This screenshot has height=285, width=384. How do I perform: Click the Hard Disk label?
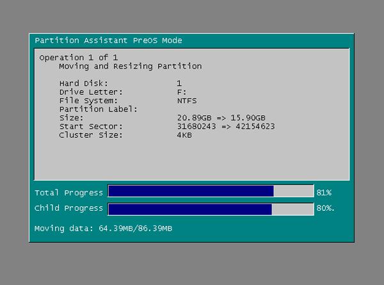click(84, 83)
